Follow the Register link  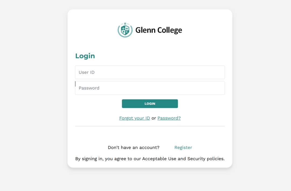point(183,148)
